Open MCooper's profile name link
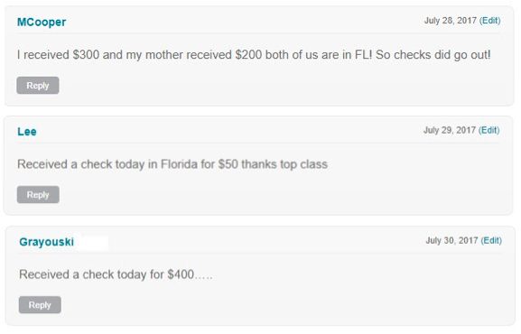This screenshot has height=334, width=521. pos(42,22)
